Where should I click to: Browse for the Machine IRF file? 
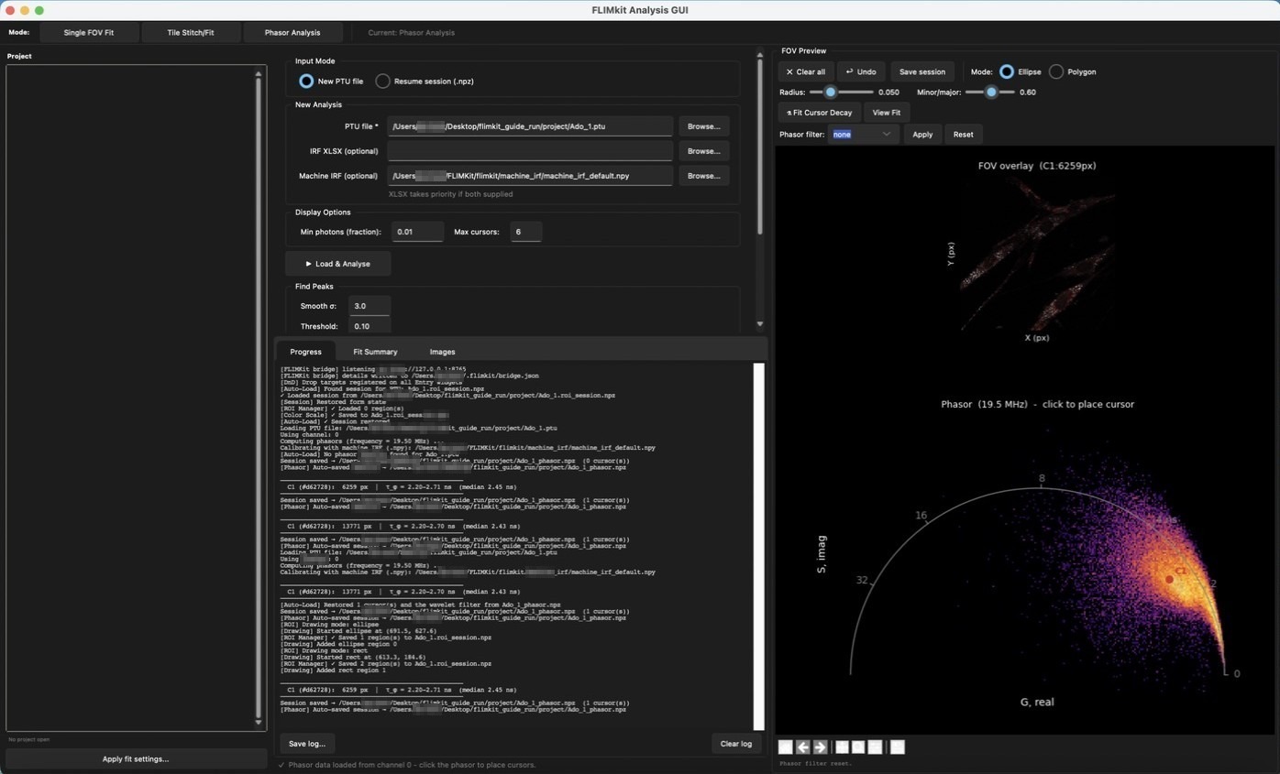[703, 176]
